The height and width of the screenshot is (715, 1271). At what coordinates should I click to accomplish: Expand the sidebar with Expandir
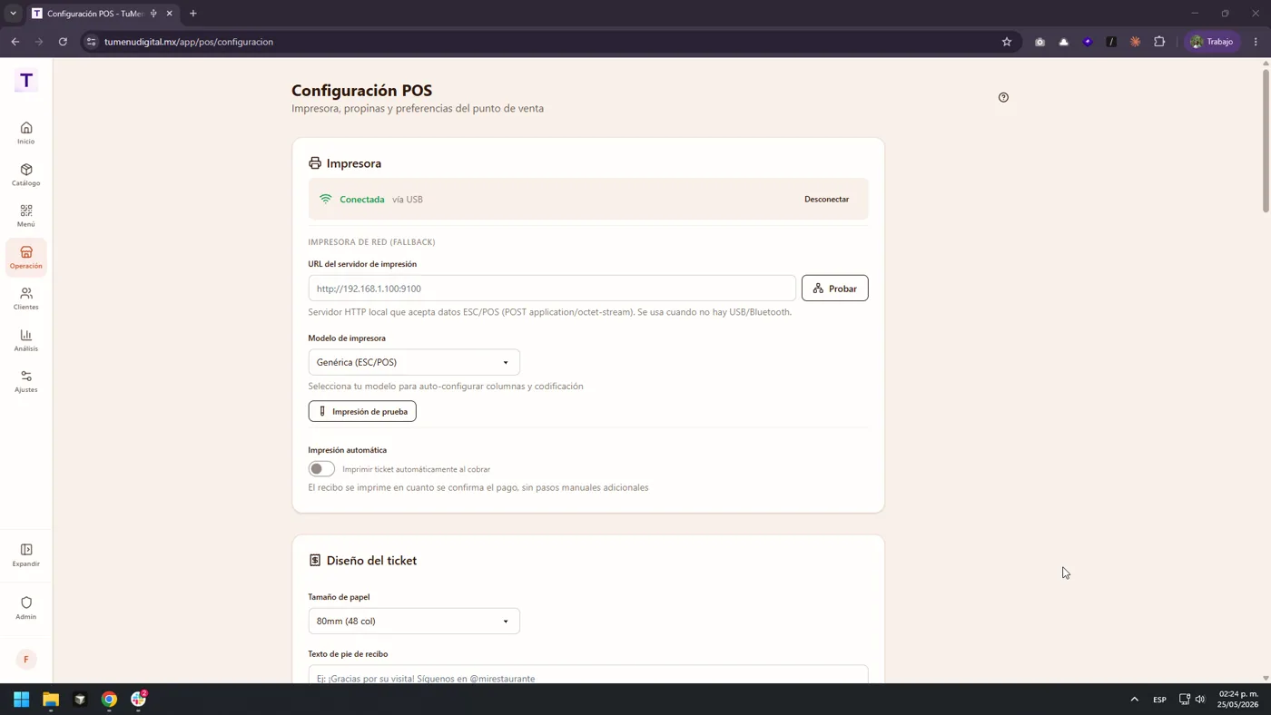pyautogui.click(x=26, y=554)
